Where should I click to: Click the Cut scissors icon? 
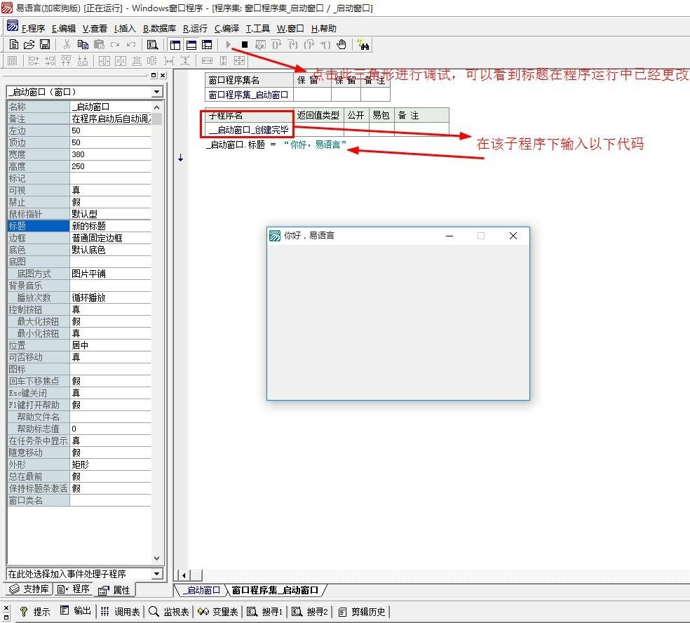pos(67,44)
